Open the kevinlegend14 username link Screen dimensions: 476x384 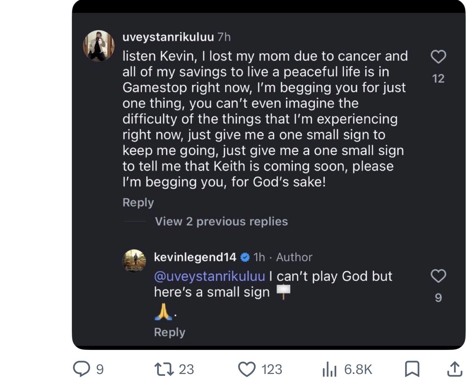tap(195, 257)
